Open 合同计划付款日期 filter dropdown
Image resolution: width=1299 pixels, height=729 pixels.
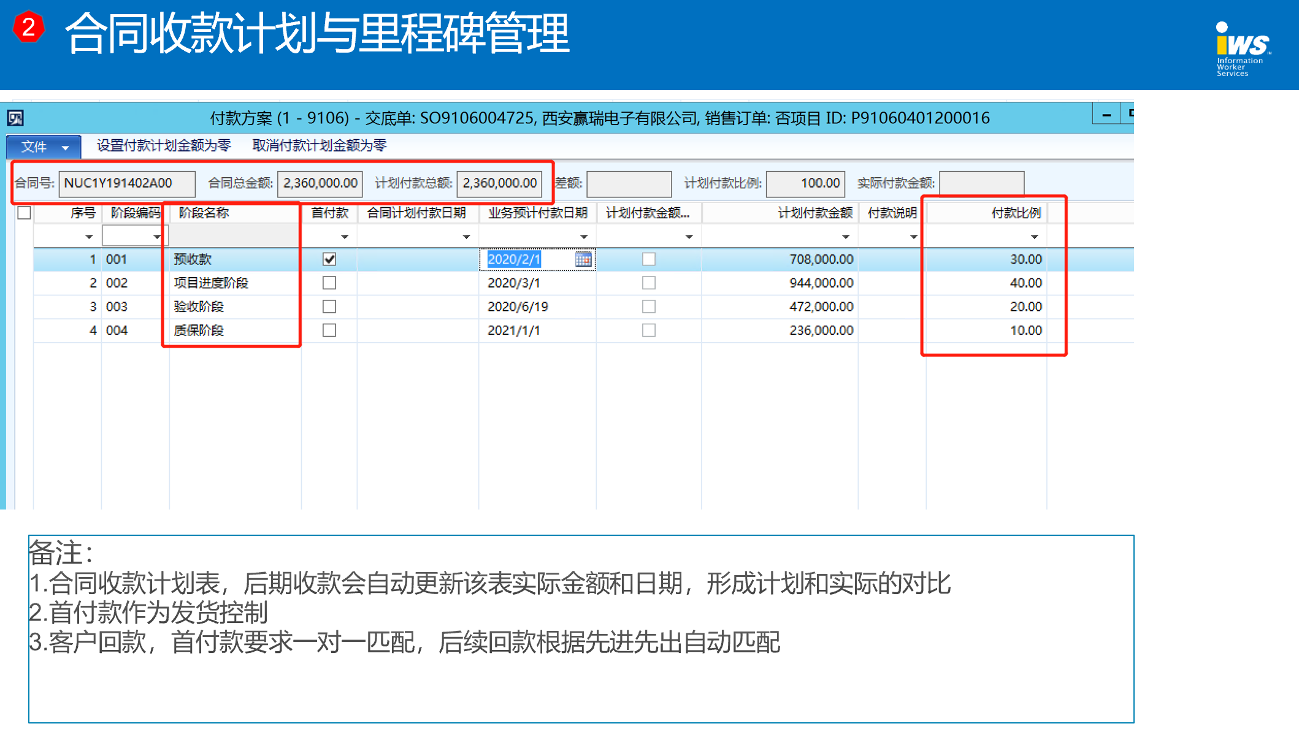point(466,237)
